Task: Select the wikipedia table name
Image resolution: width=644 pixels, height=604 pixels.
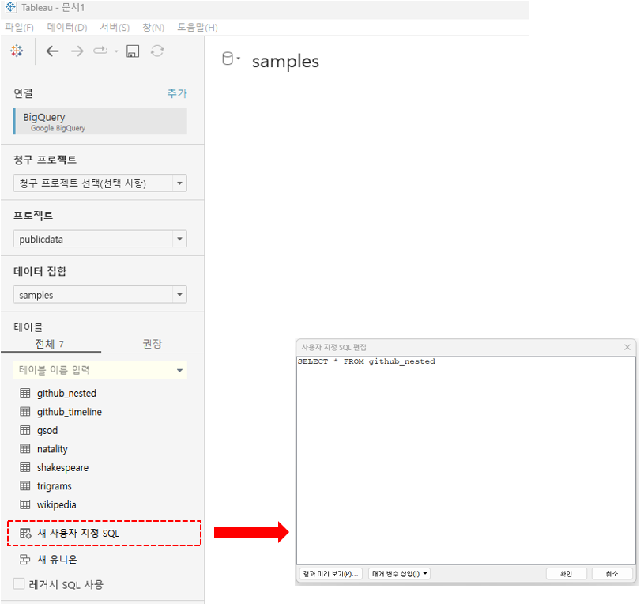Action: click(57, 504)
